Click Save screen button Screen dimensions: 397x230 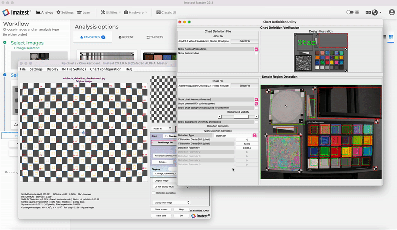pos(161,210)
